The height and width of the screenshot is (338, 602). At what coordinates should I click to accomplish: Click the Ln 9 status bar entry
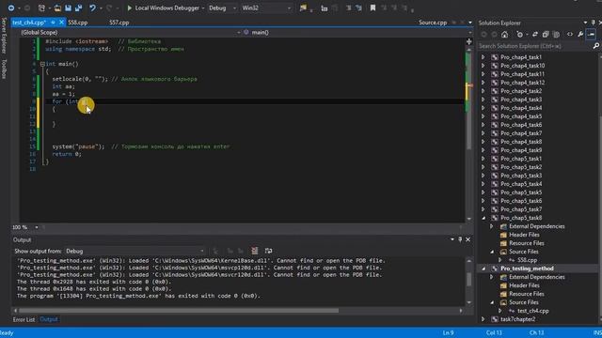[448, 332]
